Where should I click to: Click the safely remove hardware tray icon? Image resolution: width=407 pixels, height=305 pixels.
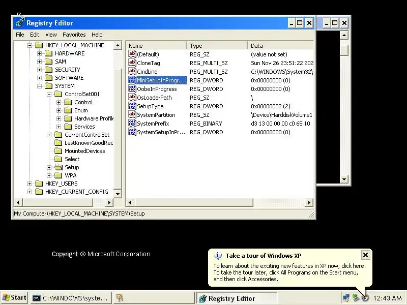coord(356,298)
